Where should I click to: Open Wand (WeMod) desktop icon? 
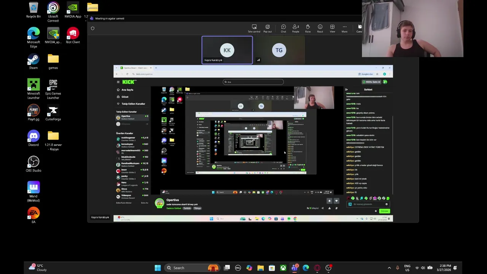tap(33, 192)
